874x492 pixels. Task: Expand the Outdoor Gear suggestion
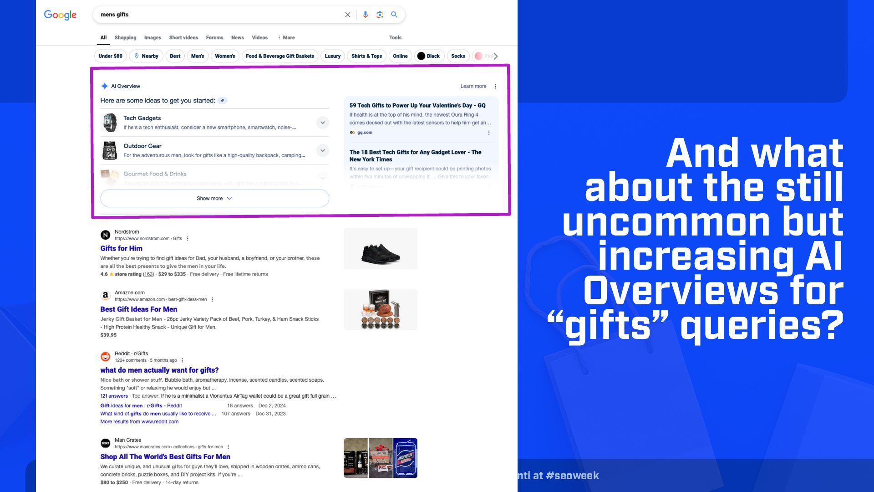coord(322,150)
